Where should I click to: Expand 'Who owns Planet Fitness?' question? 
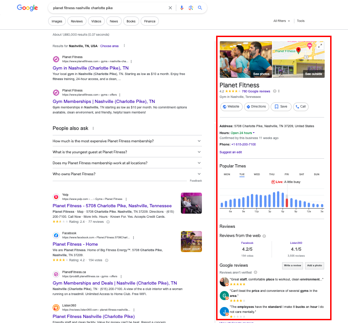(127, 174)
